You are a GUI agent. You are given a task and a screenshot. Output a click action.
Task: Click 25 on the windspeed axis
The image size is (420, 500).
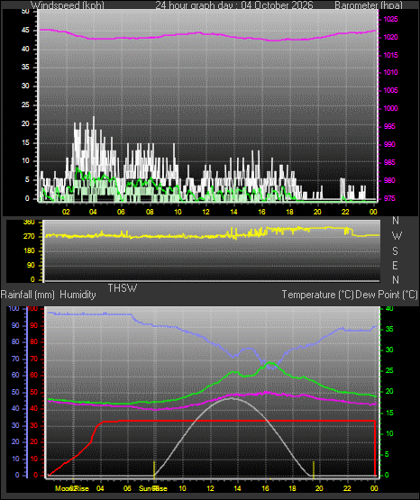pos(25,105)
